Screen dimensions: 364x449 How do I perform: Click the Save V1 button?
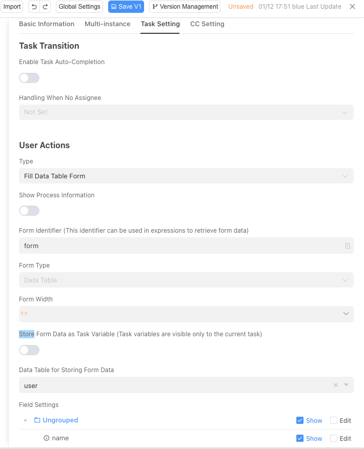pyautogui.click(x=126, y=7)
